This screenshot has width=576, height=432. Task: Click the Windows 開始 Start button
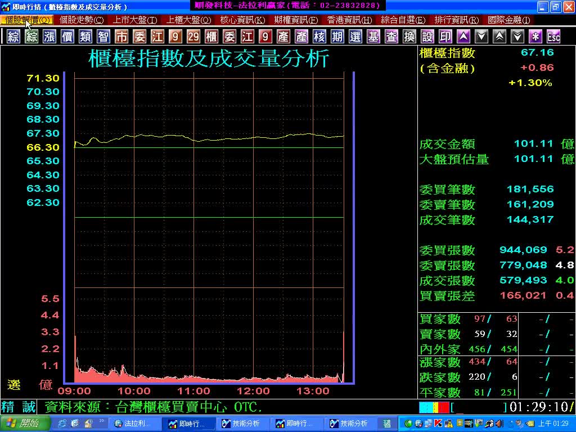21,424
